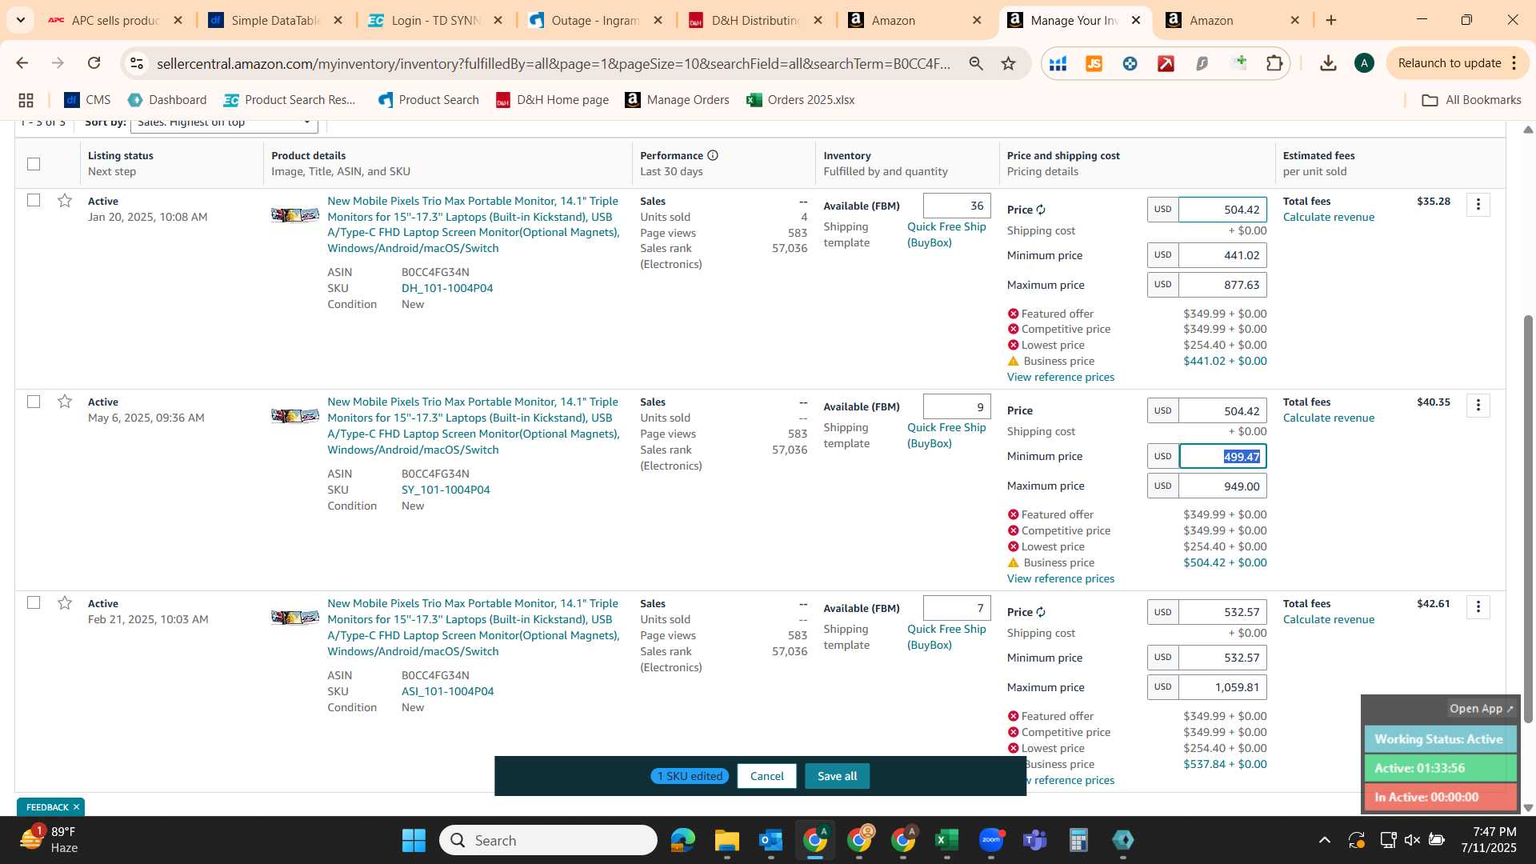Open actions menu for $40.35 fees row

point(1478,406)
